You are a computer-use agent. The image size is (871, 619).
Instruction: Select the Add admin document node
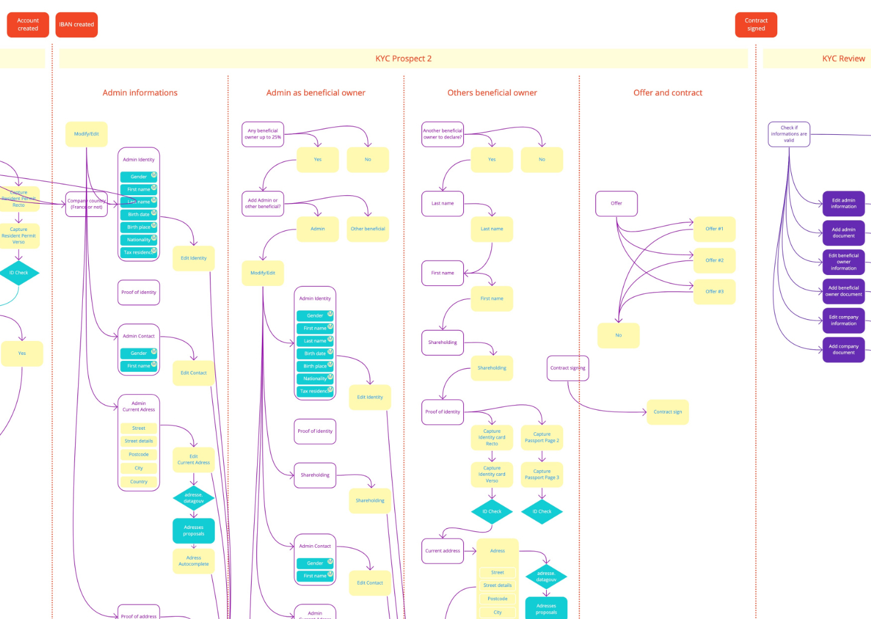843,233
